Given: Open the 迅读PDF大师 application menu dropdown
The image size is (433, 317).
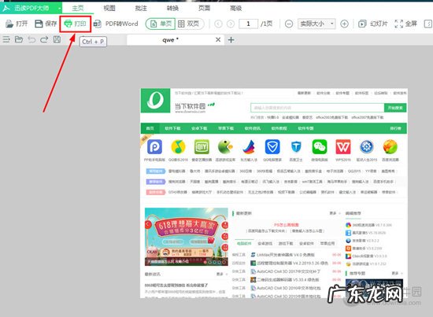Looking at the screenshot, I should click(31, 8).
